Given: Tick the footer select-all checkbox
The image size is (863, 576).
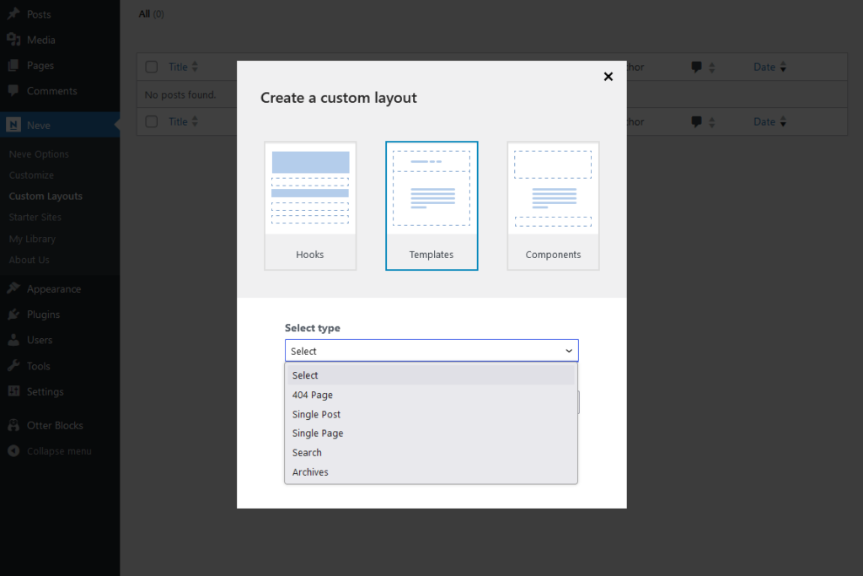Looking at the screenshot, I should click(152, 121).
